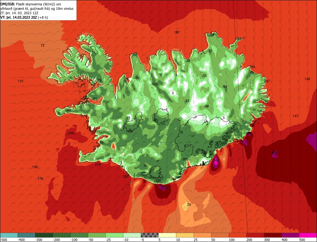Click the value -81 on the map
The image size is (317, 242).
tap(94, 99)
